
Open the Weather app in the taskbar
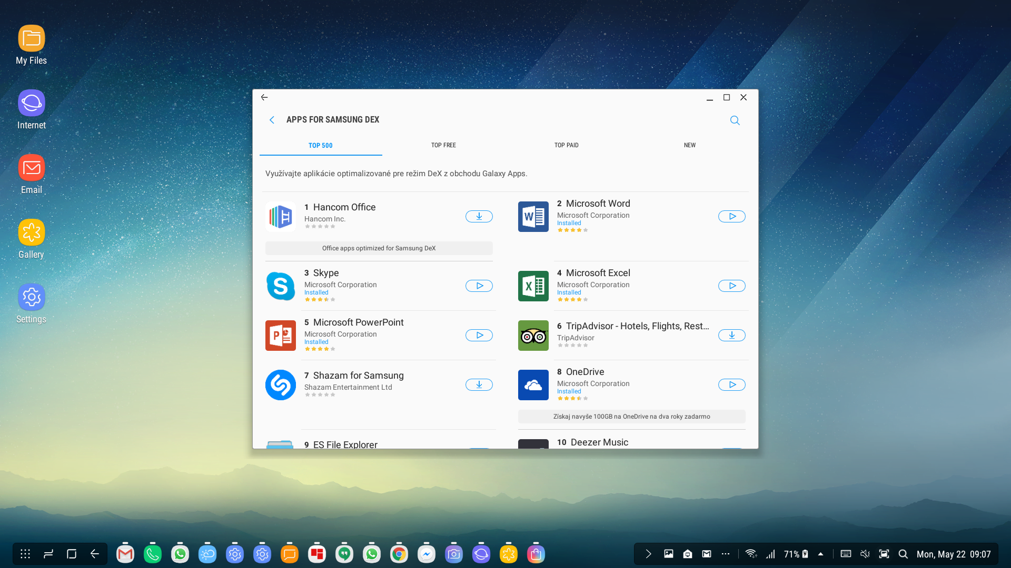(207, 554)
